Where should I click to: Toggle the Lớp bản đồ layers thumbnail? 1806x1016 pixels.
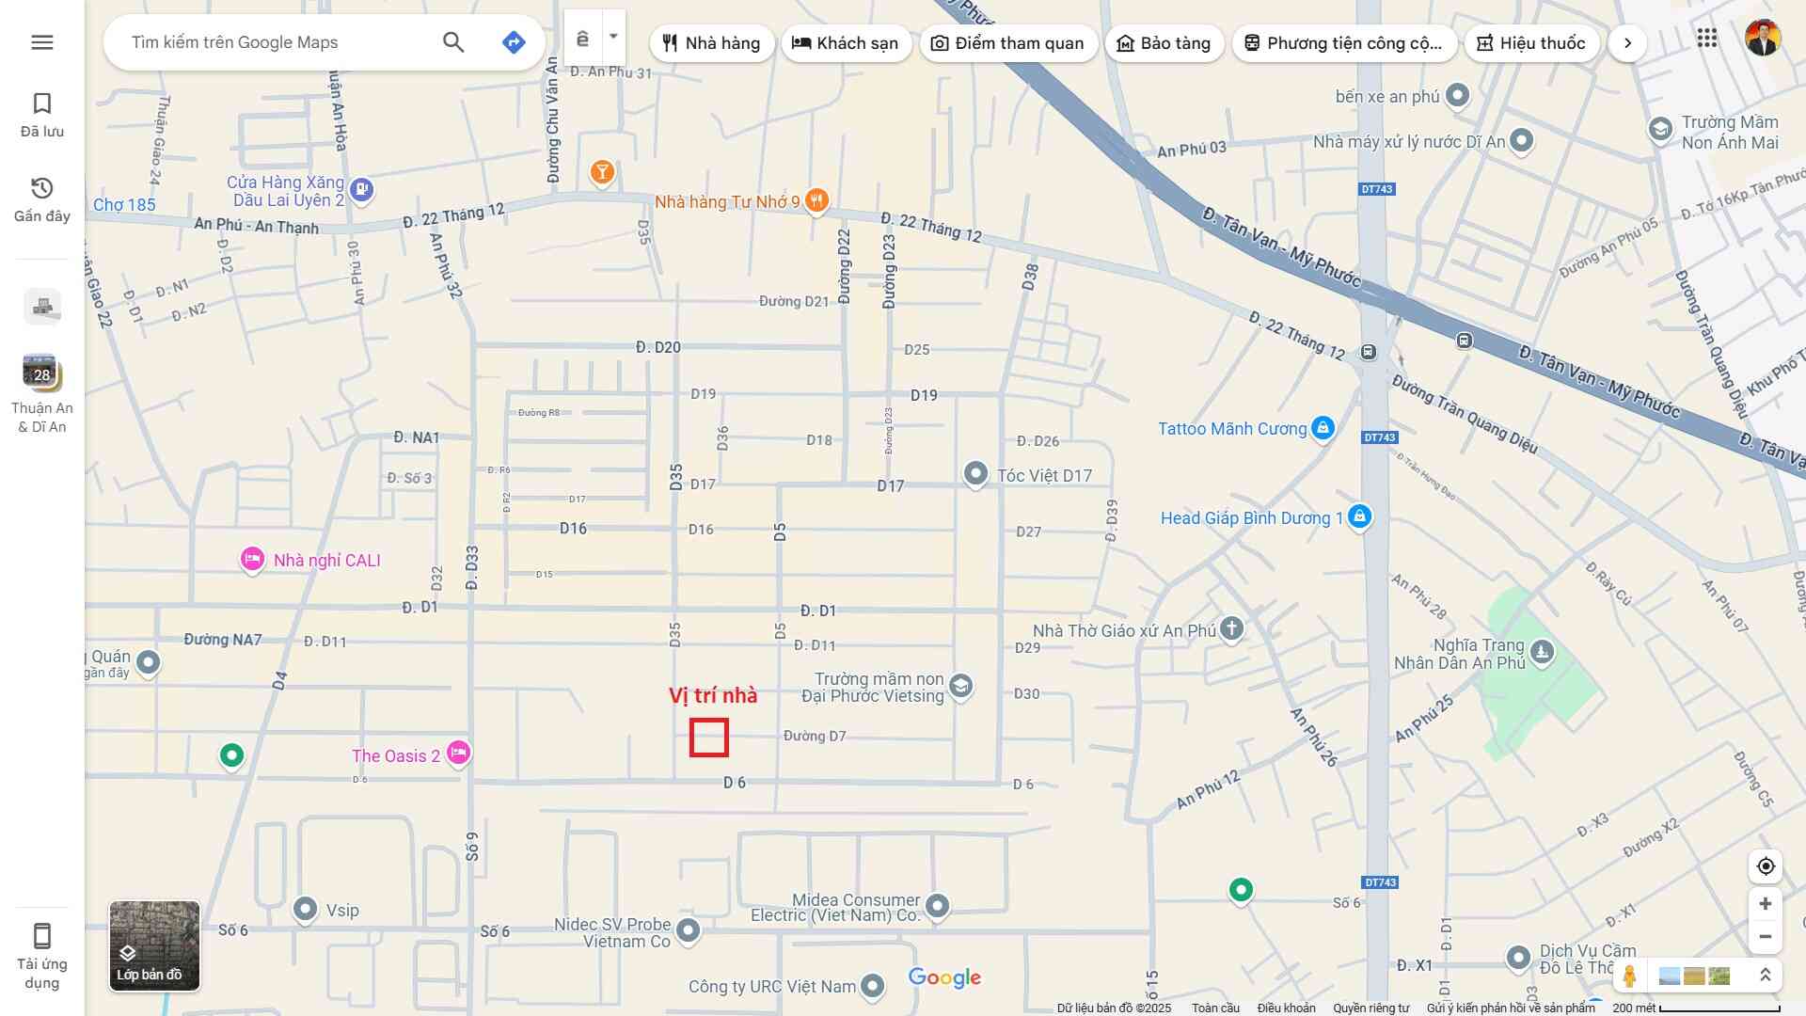[x=154, y=945]
